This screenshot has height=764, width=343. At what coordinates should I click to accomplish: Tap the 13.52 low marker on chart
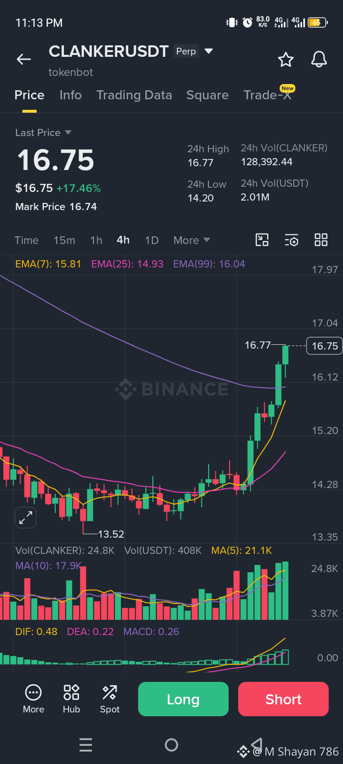point(111,534)
